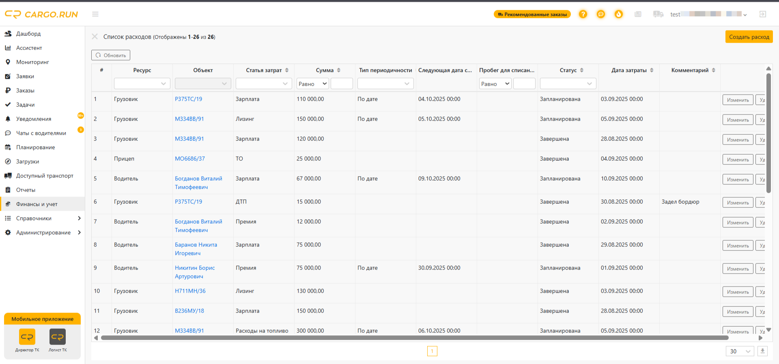Sort by Дата затраты column arrows

pos(652,70)
